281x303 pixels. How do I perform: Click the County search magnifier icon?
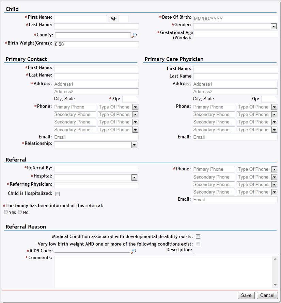134,35
